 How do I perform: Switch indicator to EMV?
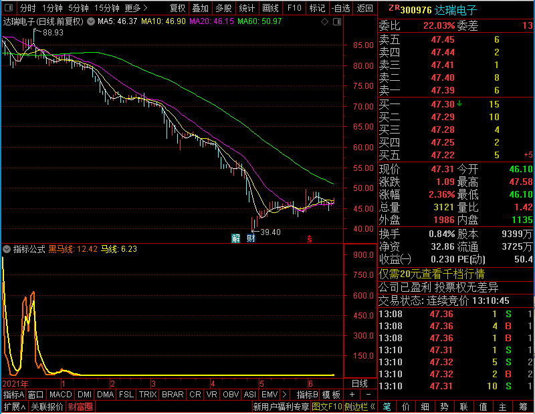coord(270,395)
